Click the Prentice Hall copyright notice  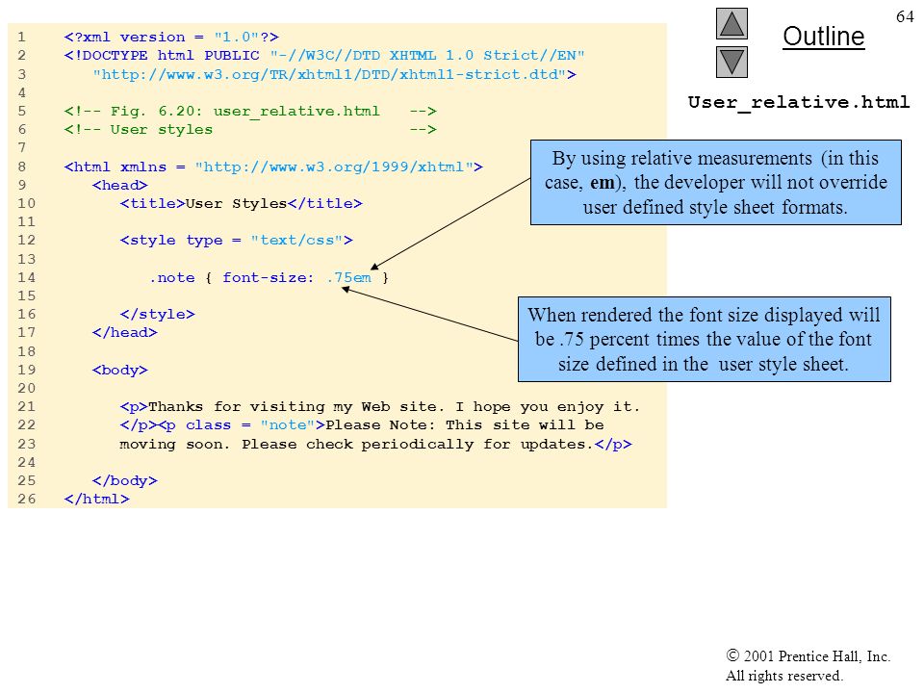click(808, 655)
